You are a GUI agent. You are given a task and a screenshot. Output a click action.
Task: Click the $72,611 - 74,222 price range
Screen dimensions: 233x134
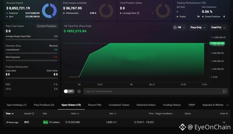point(144,122)
